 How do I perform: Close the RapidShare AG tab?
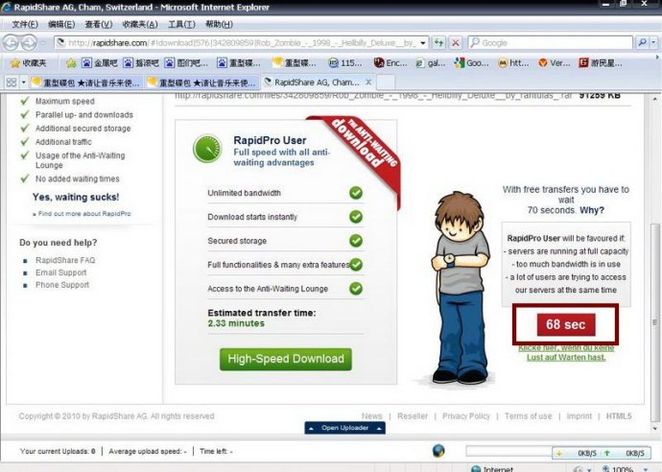click(x=368, y=83)
